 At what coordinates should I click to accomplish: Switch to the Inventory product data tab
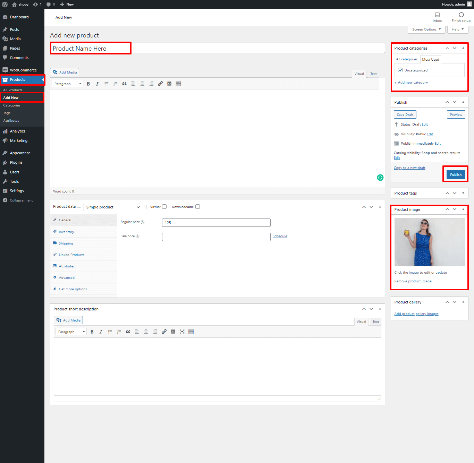tap(66, 232)
